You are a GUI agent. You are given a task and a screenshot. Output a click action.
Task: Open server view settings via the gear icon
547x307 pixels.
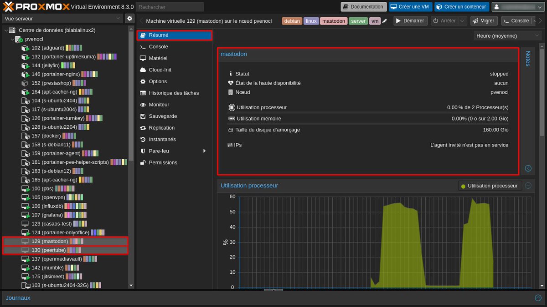pyautogui.click(x=130, y=17)
